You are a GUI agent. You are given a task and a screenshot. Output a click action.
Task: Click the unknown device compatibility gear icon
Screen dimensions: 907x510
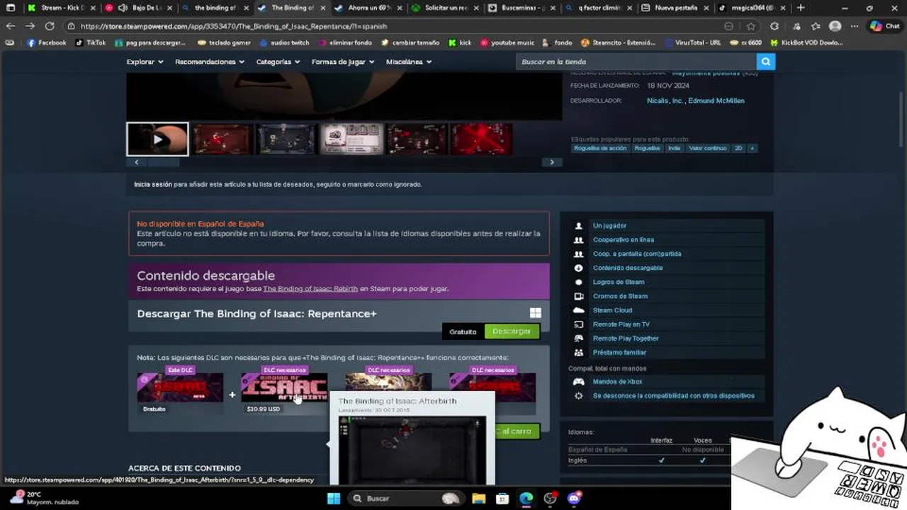(x=579, y=396)
